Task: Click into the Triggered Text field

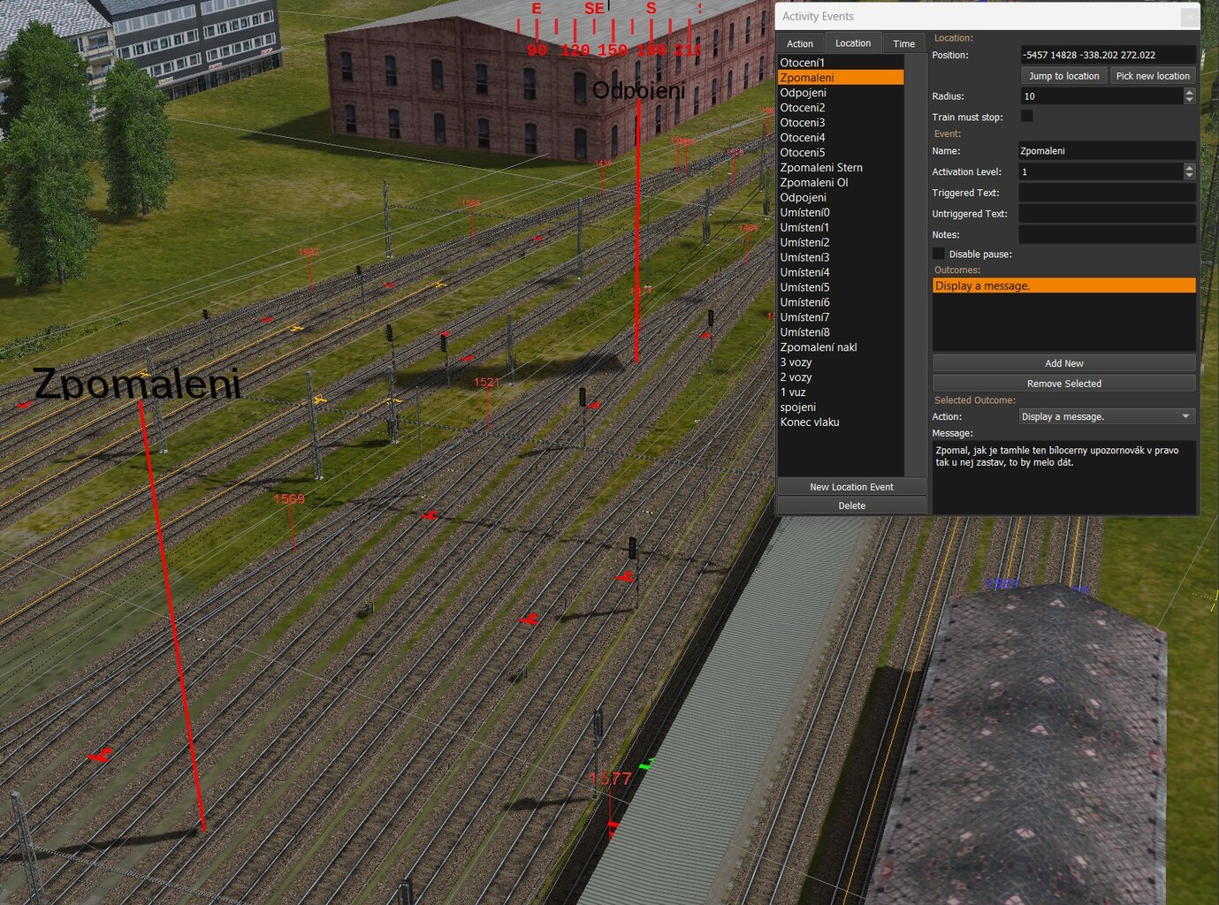Action: 1107,193
